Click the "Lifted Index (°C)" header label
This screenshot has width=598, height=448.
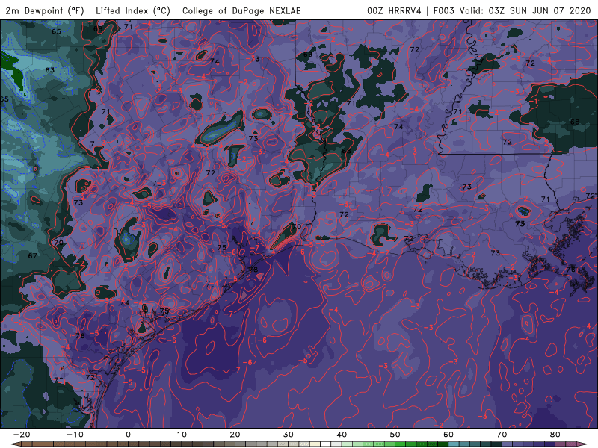133,10
